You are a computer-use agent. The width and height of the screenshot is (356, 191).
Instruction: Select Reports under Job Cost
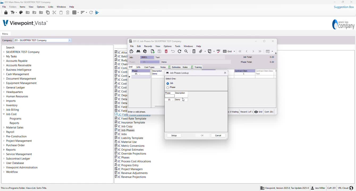pos(14,123)
